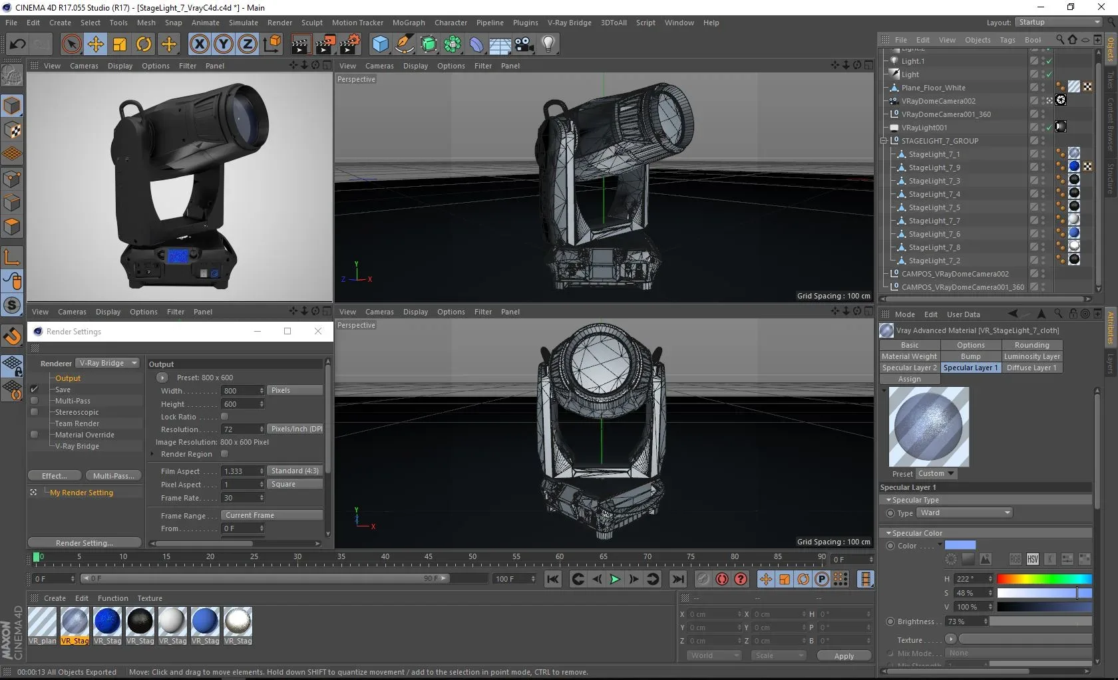Image resolution: width=1118 pixels, height=680 pixels.
Task: Open the MoGraph menu
Action: [x=409, y=23]
